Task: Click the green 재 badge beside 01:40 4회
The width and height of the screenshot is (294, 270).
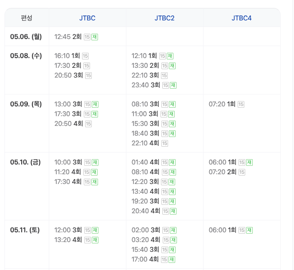Action: (x=172, y=163)
